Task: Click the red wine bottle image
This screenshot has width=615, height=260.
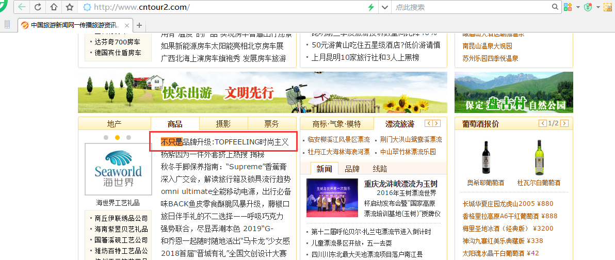Action: [485, 157]
